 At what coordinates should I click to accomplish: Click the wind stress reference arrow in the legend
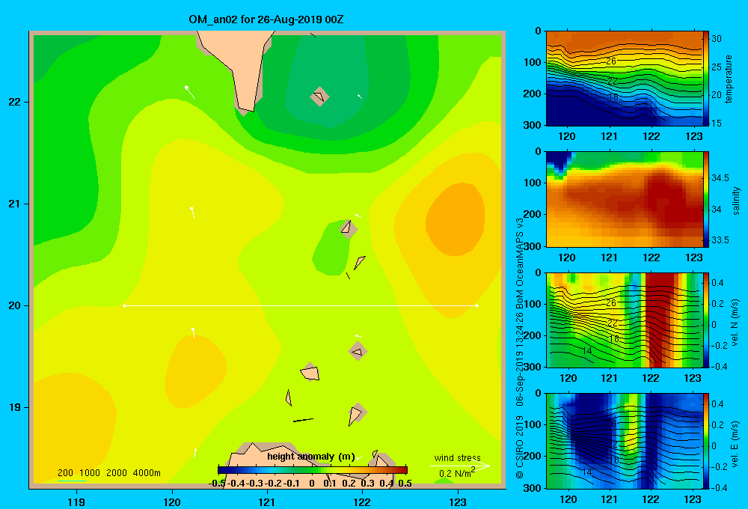pyautogui.click(x=460, y=466)
